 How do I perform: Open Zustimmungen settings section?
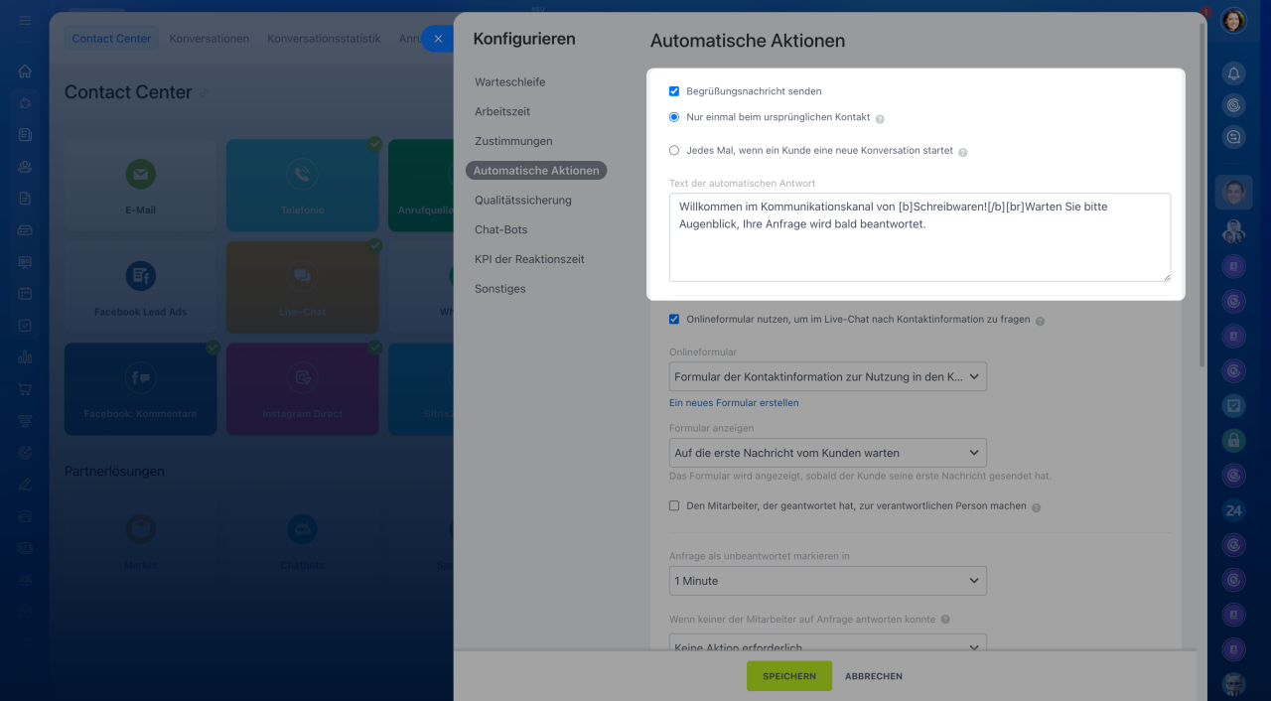513,141
